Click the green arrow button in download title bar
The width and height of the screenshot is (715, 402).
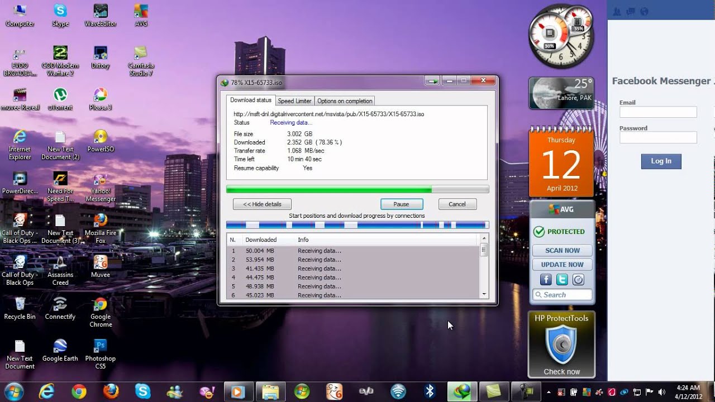pos(432,82)
